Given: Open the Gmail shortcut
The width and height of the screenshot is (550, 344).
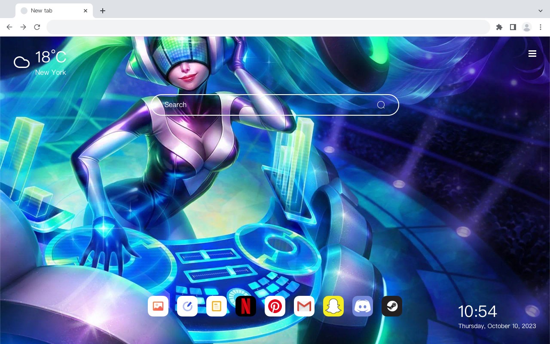Looking at the screenshot, I should click(304, 306).
